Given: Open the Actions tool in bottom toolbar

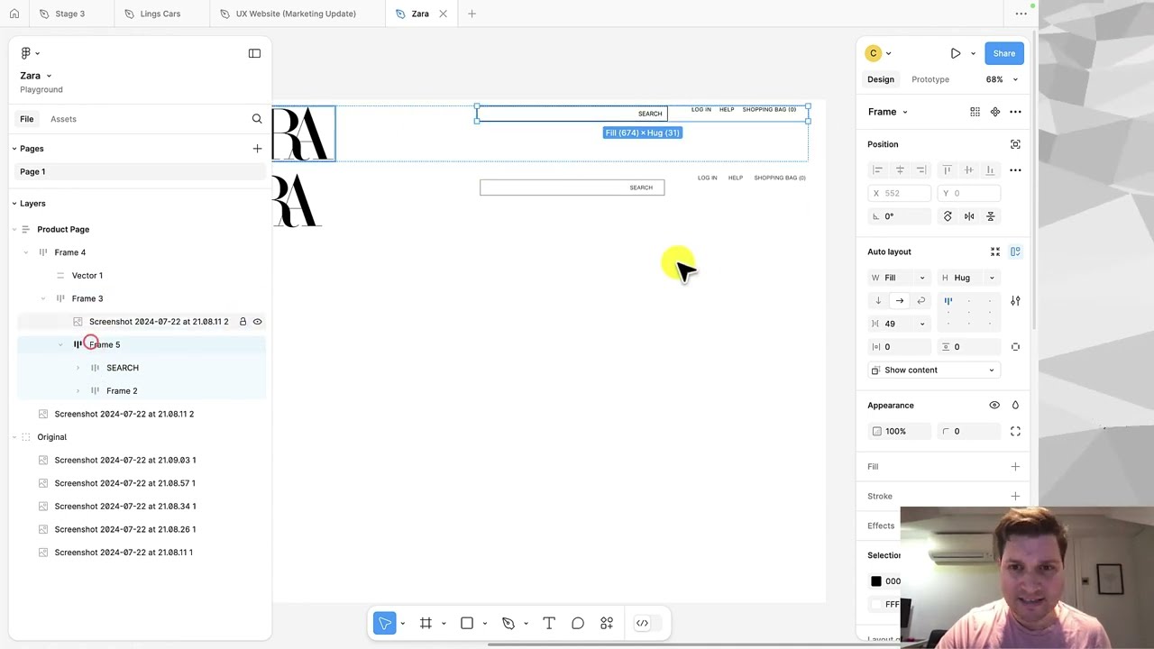Looking at the screenshot, I should (607, 623).
